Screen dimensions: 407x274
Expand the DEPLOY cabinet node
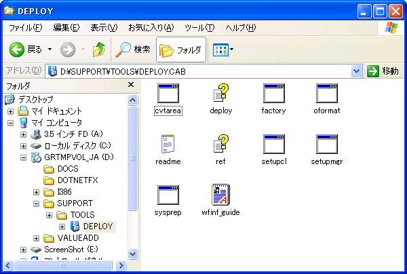point(62,227)
